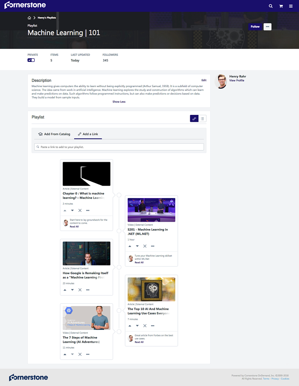The width and height of the screenshot is (299, 386).
Task: Select the Add From Catalog tab
Action: (x=54, y=134)
